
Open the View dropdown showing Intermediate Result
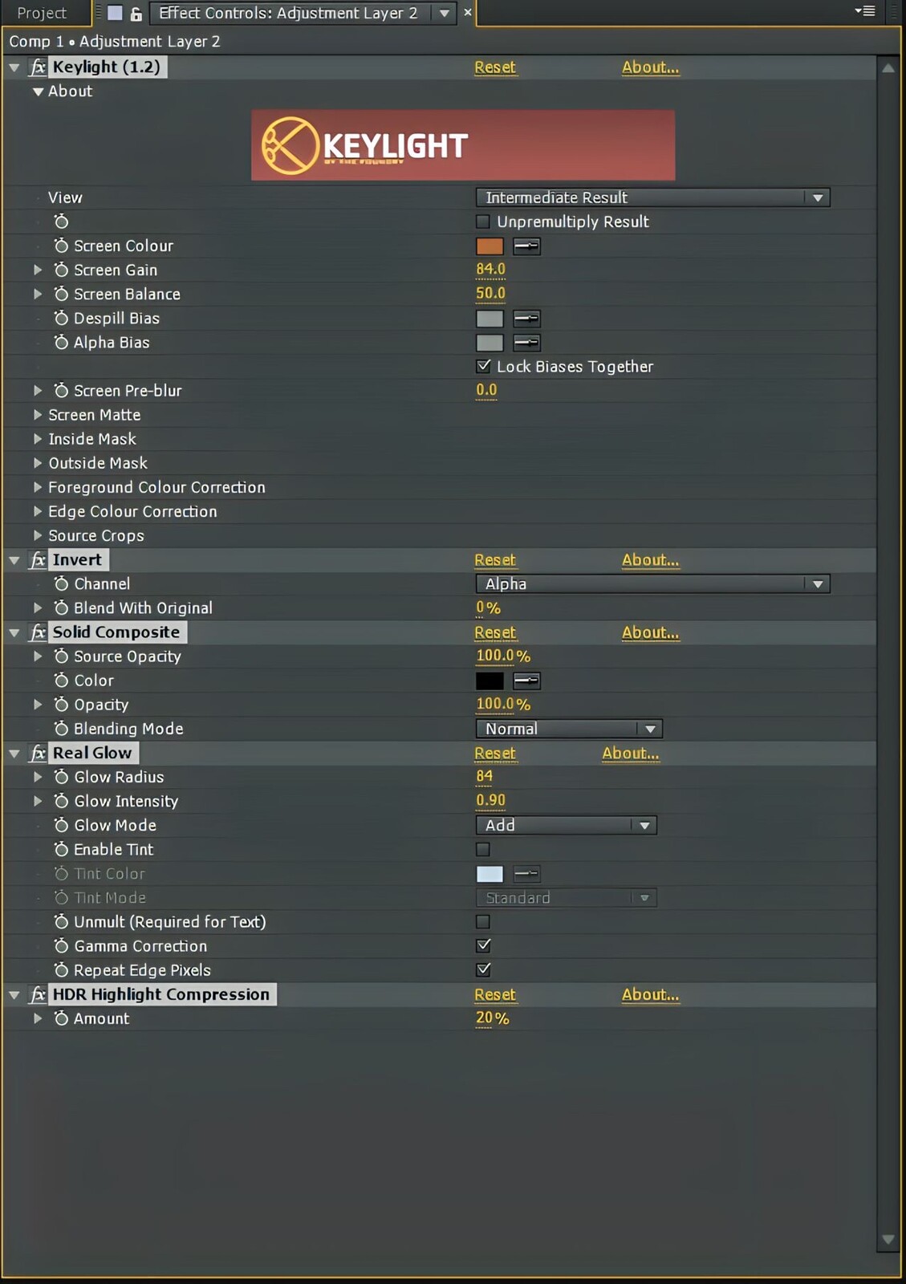click(x=652, y=197)
